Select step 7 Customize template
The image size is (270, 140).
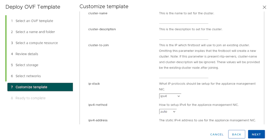coord(40,87)
